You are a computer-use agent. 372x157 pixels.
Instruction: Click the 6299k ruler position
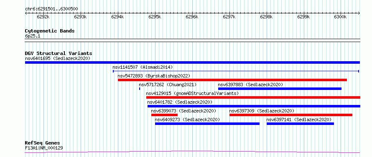303,17
